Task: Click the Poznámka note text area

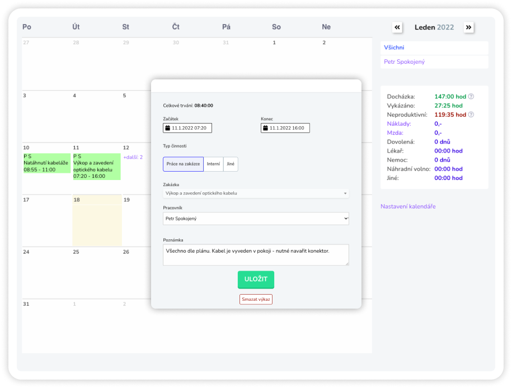Action: click(x=256, y=254)
